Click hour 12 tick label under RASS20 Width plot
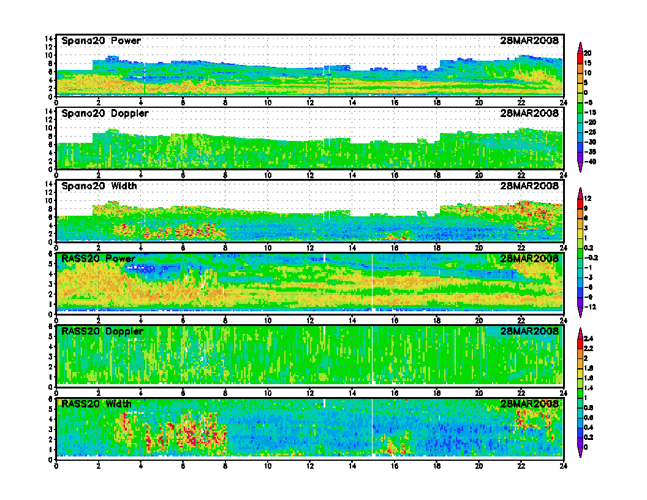Viewport: 647px width, 500px height. (x=310, y=466)
